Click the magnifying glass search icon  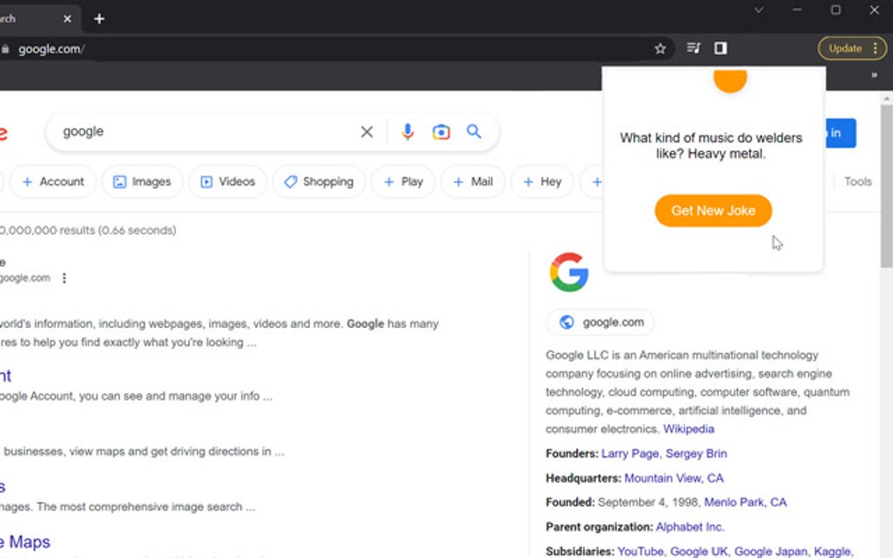click(x=474, y=131)
